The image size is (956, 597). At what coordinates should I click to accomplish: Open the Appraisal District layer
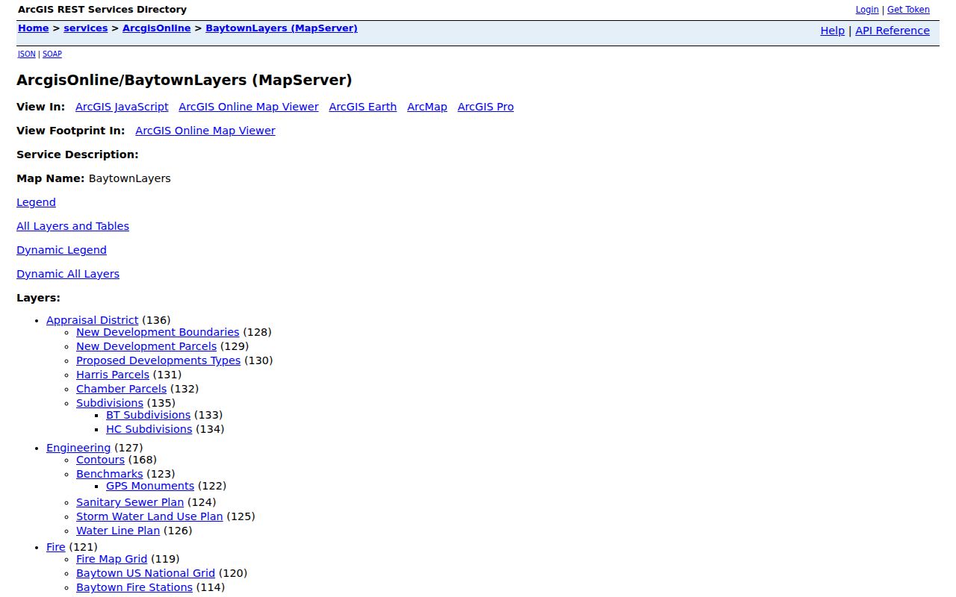pos(93,320)
